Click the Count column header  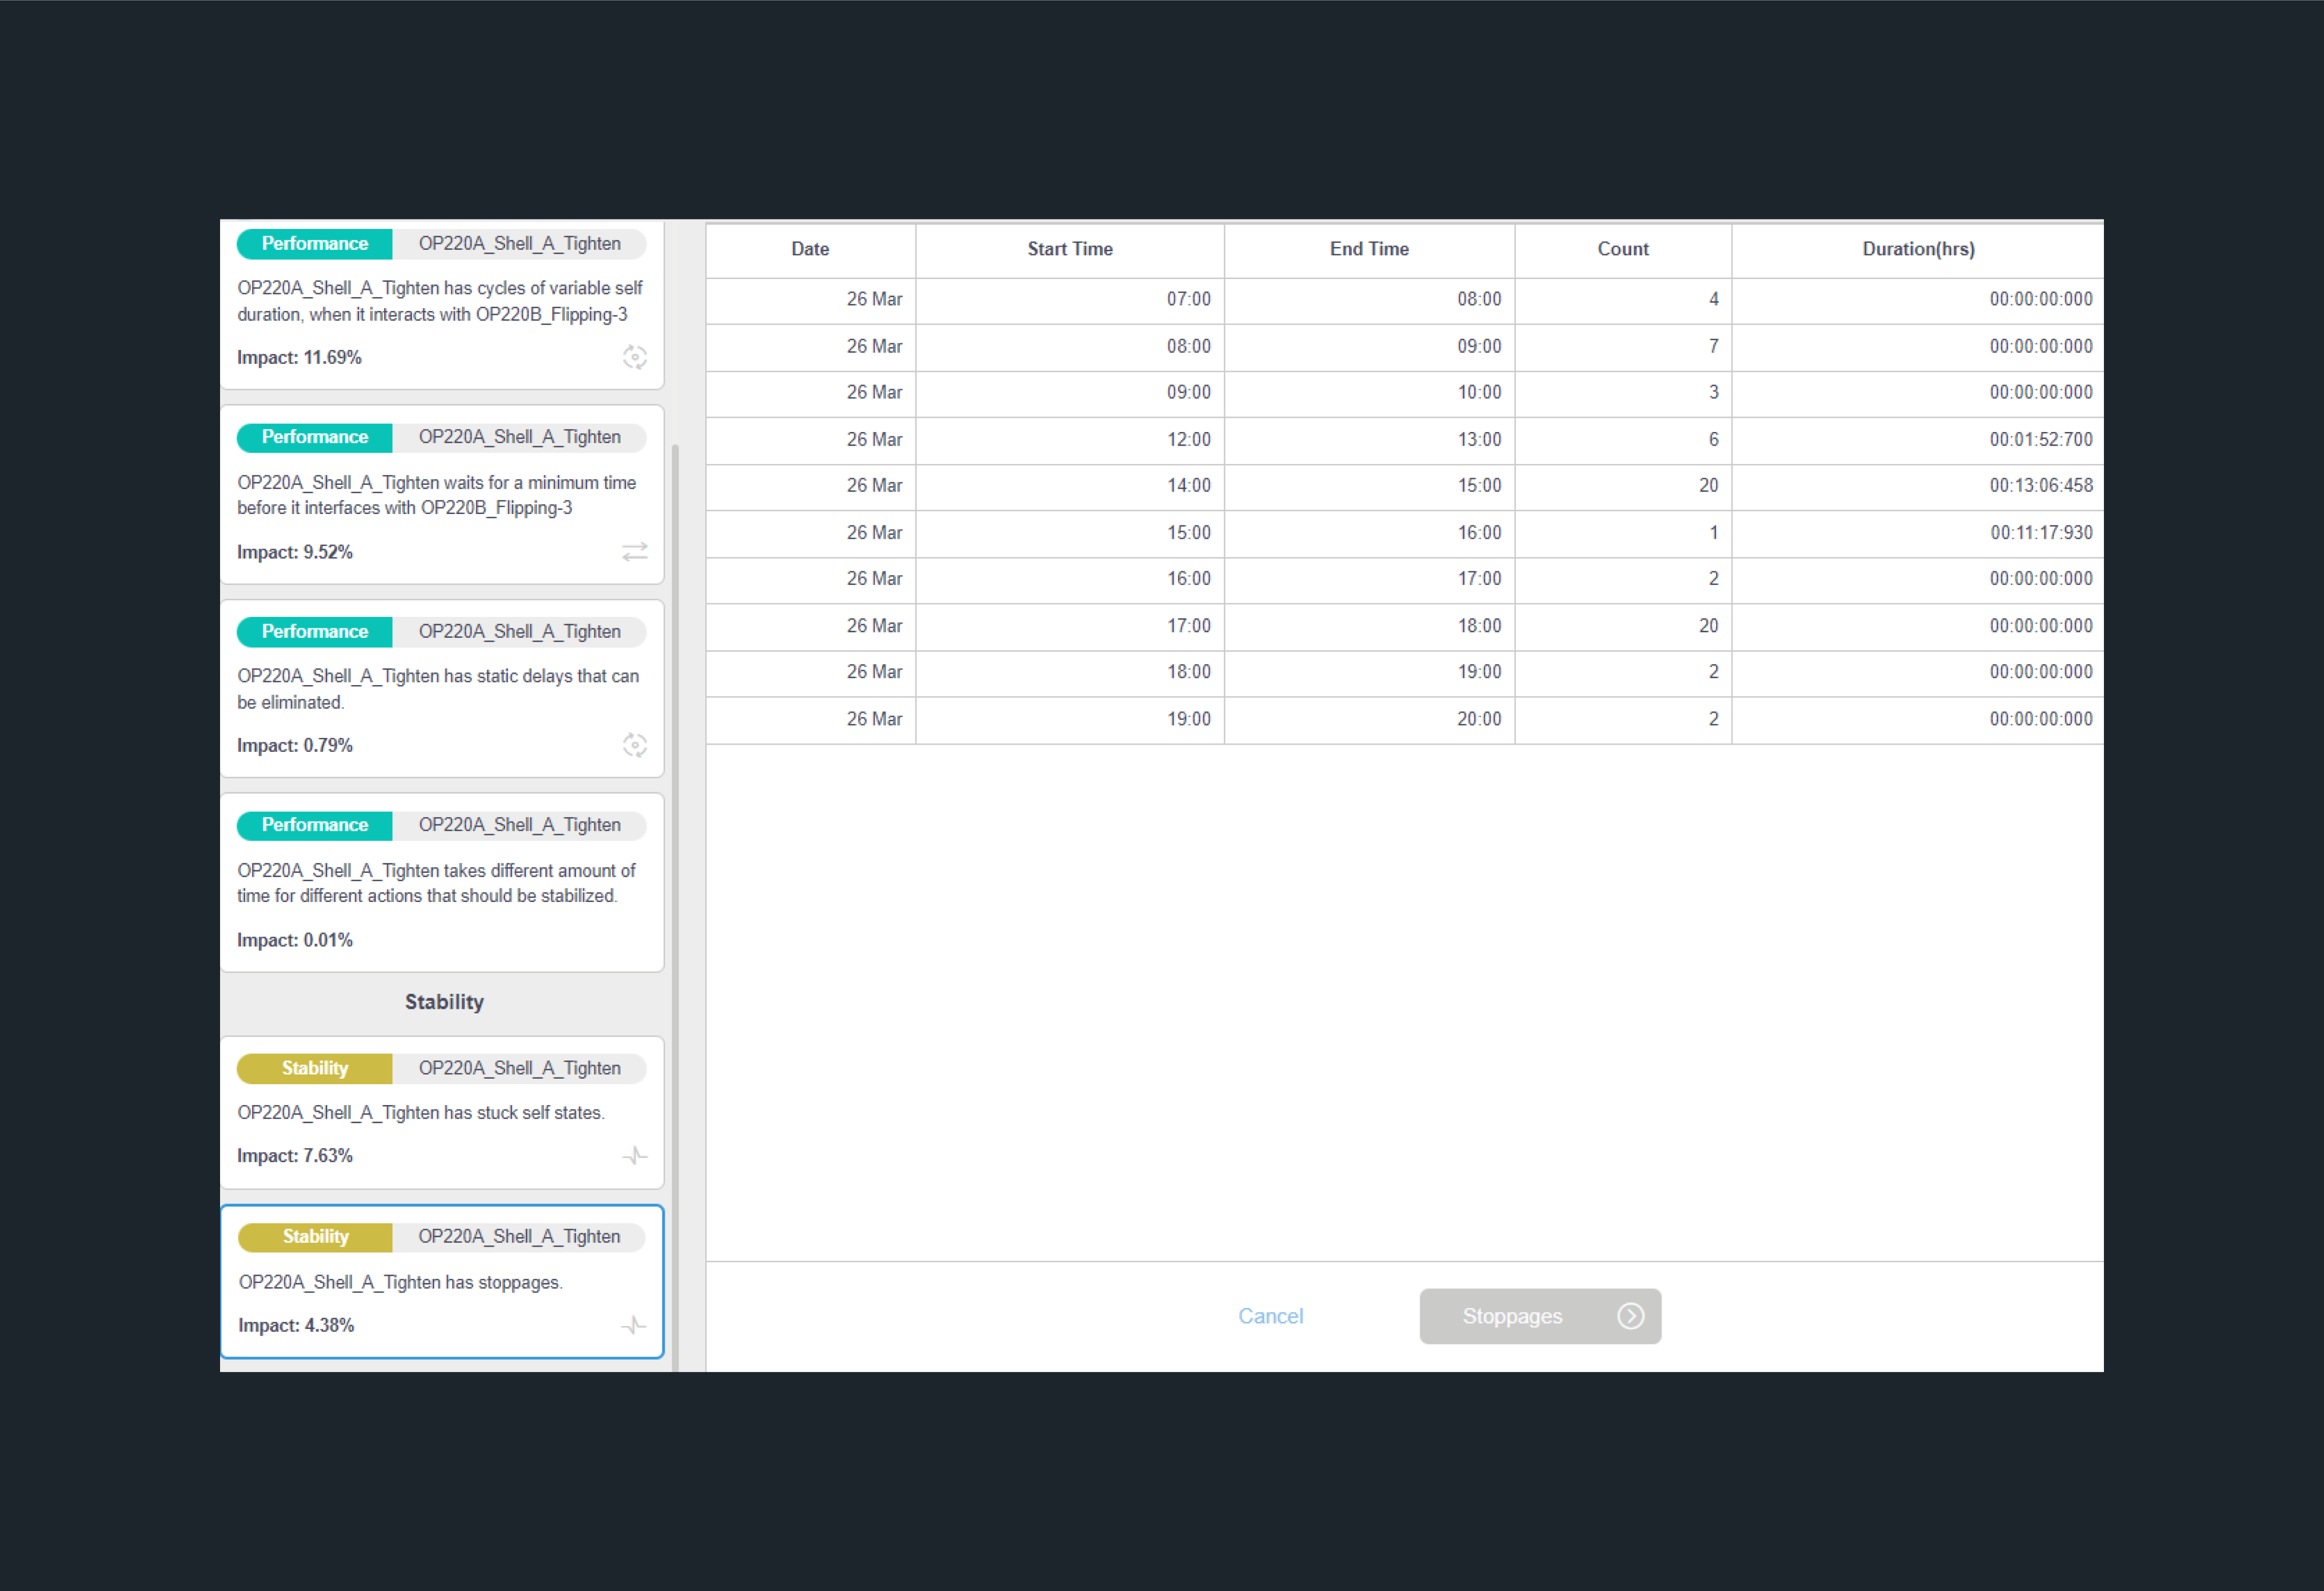[1623, 250]
